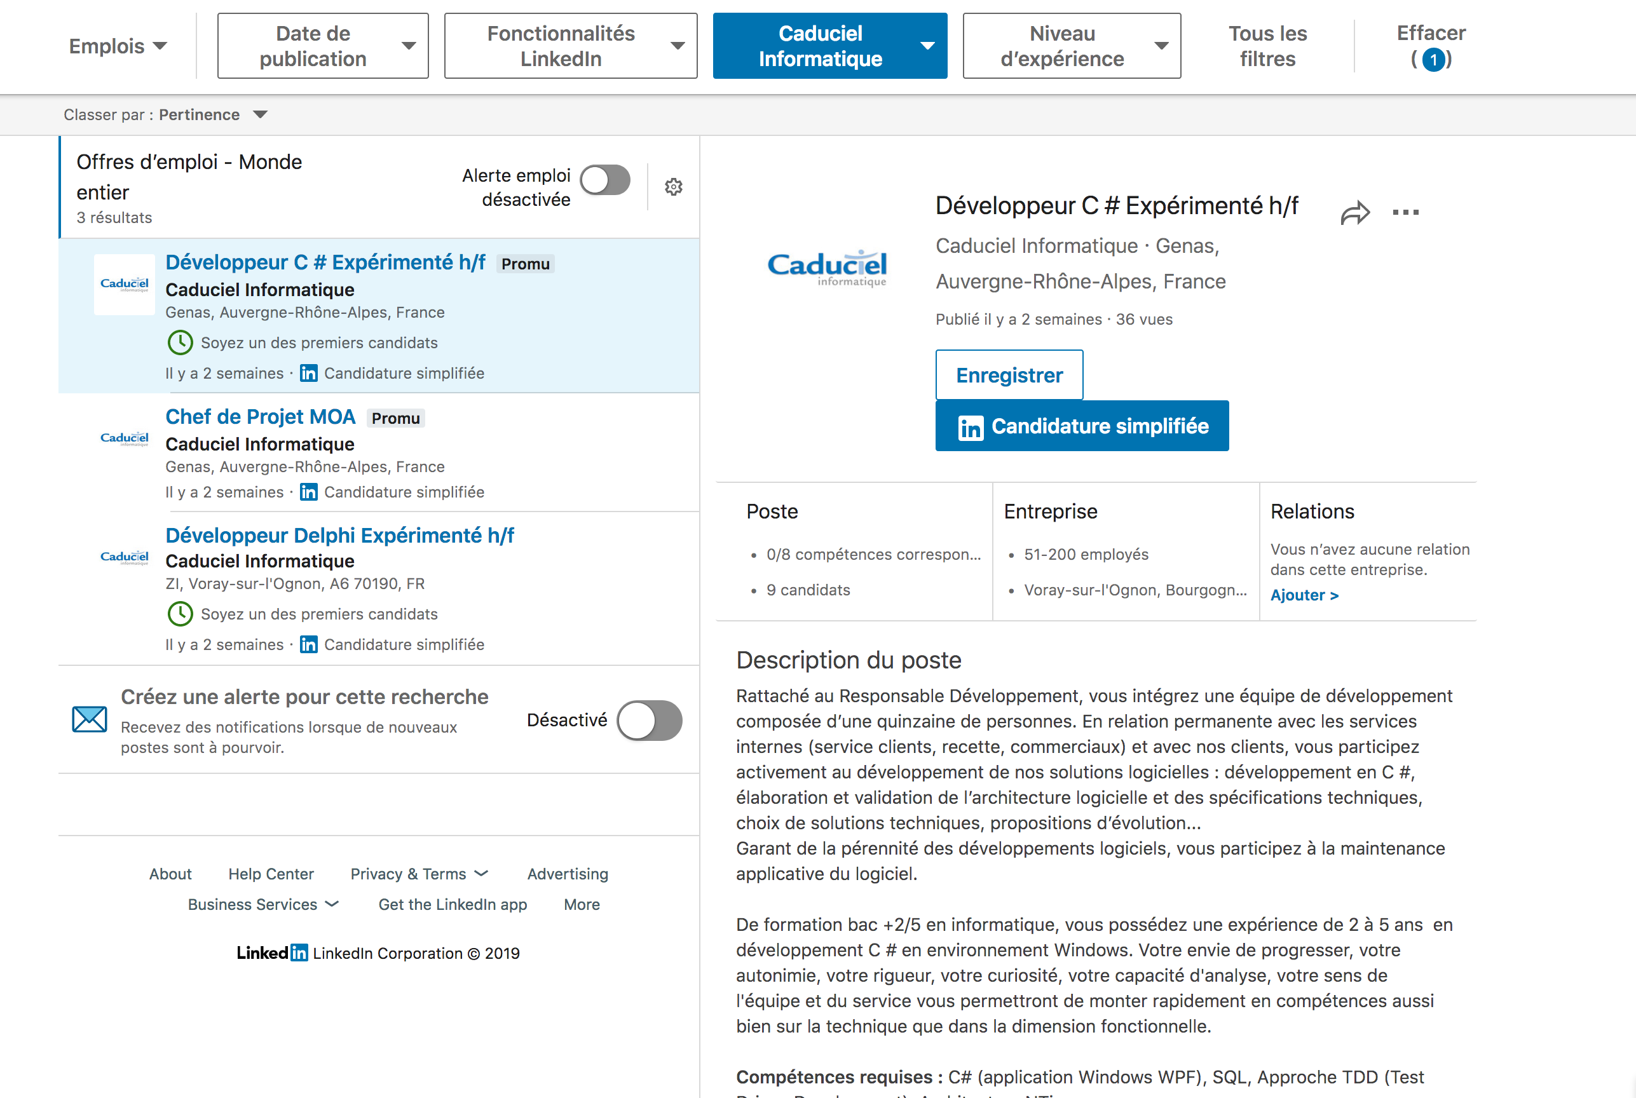Click 'Publié il y a 2 semaines · 36 vues'
The image size is (1636, 1098).
tap(1054, 320)
